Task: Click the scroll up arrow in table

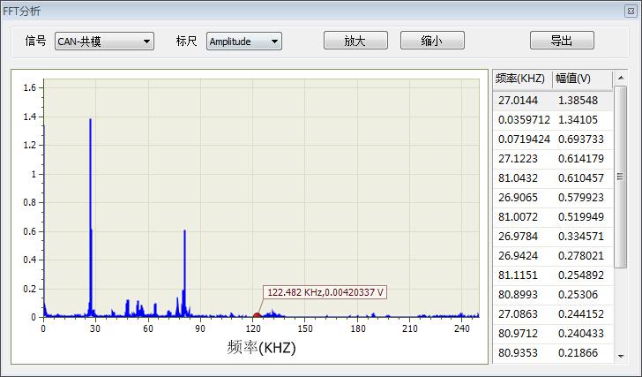Action: (620, 77)
